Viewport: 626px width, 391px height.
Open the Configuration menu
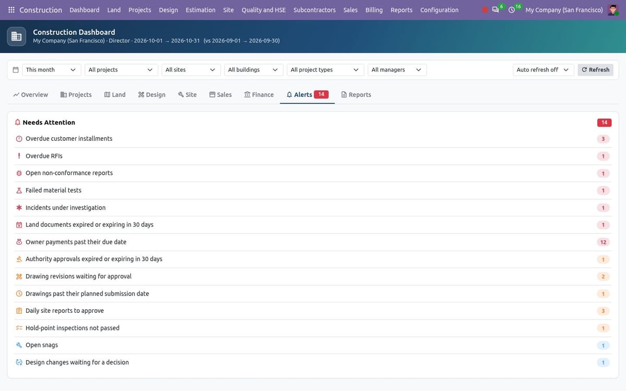point(439,10)
